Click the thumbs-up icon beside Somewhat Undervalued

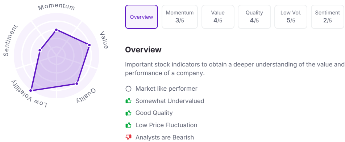click(128, 101)
